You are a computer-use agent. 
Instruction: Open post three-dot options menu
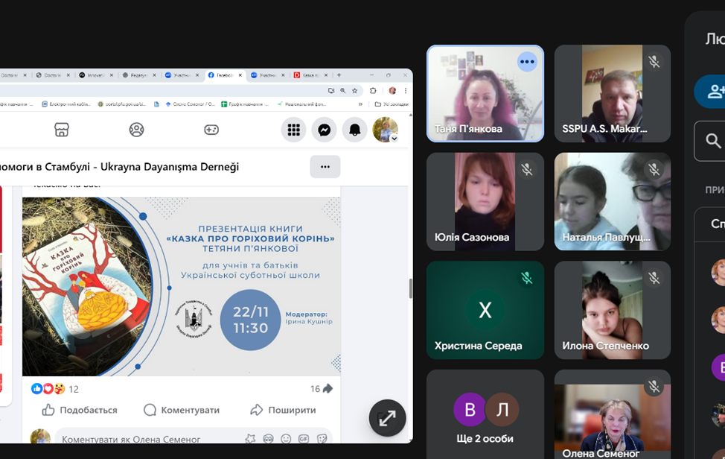click(325, 167)
